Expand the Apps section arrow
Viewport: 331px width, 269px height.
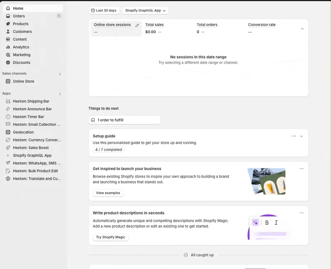(x=60, y=94)
